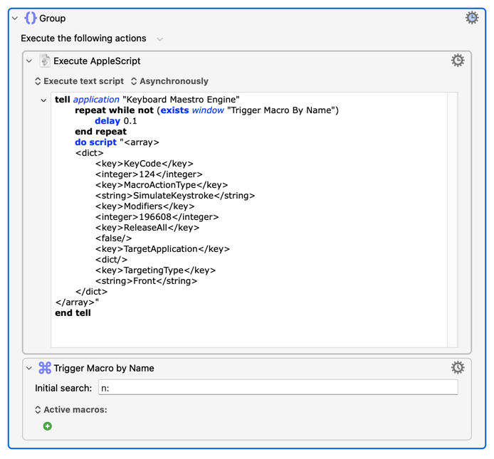Screen dimensions: 494x459
Task: Open the Group action gear menu
Action: click(x=472, y=18)
